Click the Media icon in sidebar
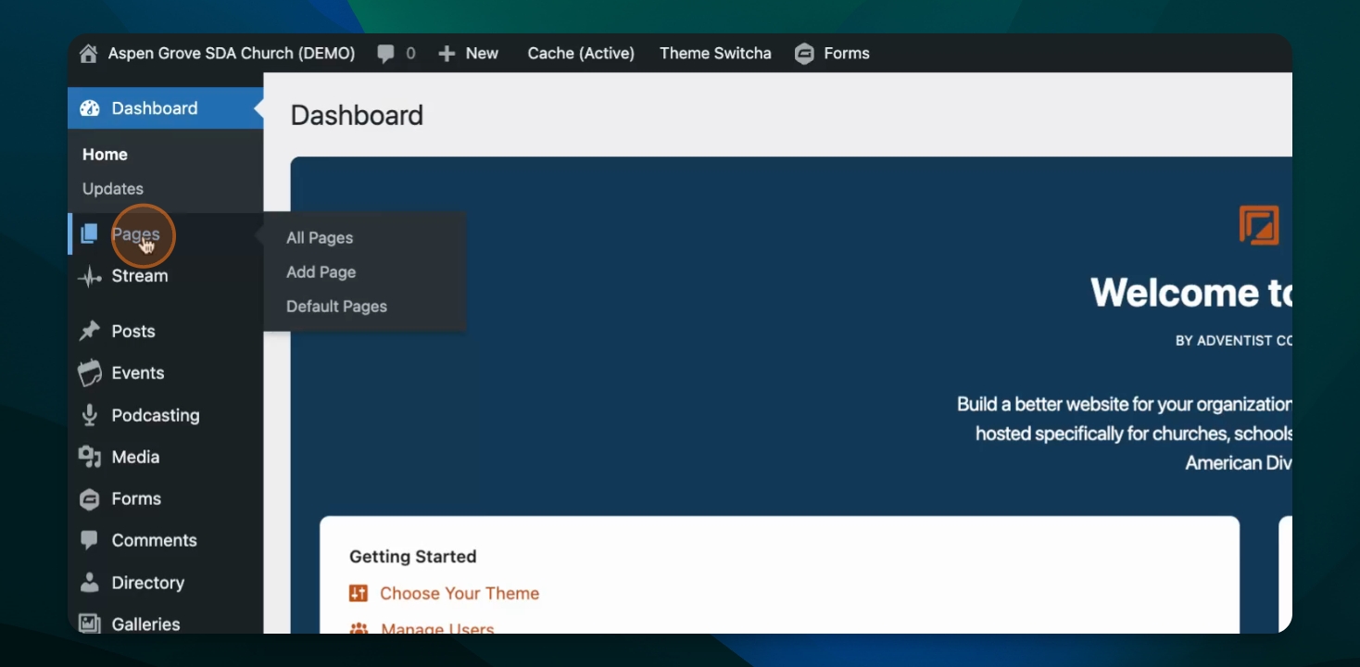 (x=89, y=457)
